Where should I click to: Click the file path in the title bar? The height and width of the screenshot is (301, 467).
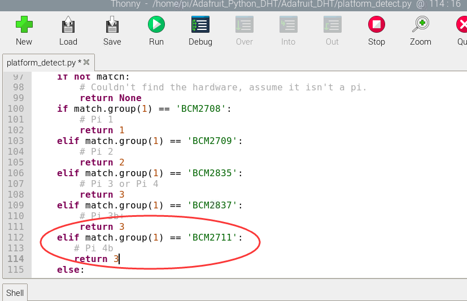coord(282,4)
